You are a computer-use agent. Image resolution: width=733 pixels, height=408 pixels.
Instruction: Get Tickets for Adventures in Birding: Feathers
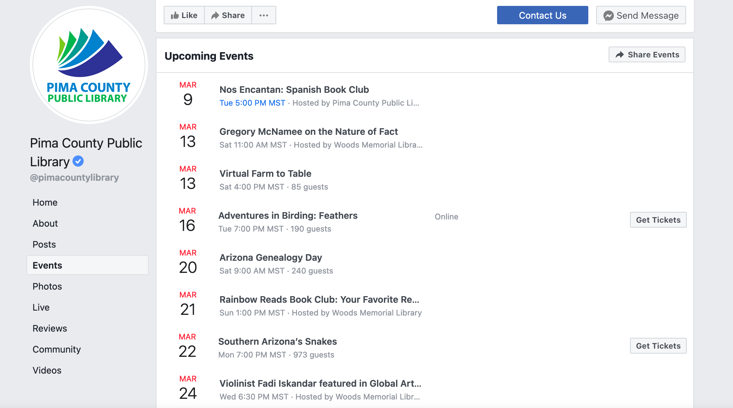pyautogui.click(x=658, y=220)
